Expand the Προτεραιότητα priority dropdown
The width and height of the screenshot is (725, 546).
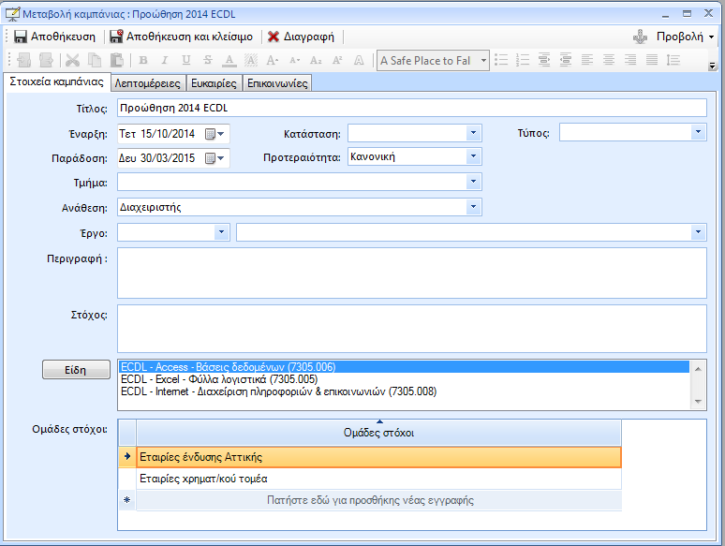473,156
